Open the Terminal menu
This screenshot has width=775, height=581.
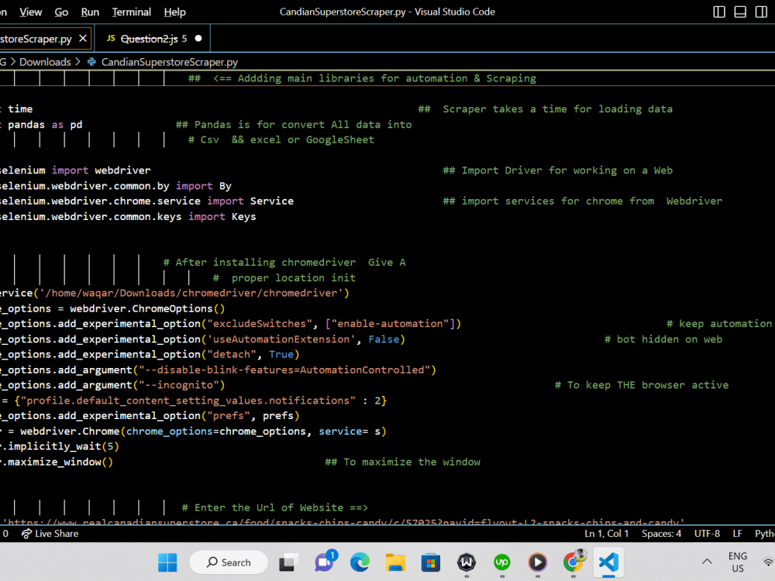click(131, 12)
